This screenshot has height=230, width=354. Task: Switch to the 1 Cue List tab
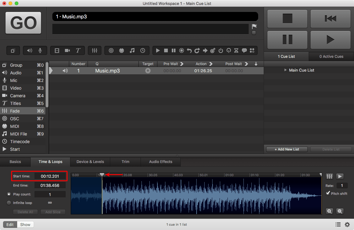point(286,56)
